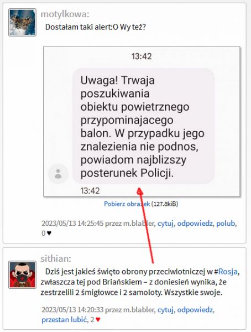Click the black heart beside 0
This screenshot has height=332, width=251.
pyautogui.click(x=49, y=233)
